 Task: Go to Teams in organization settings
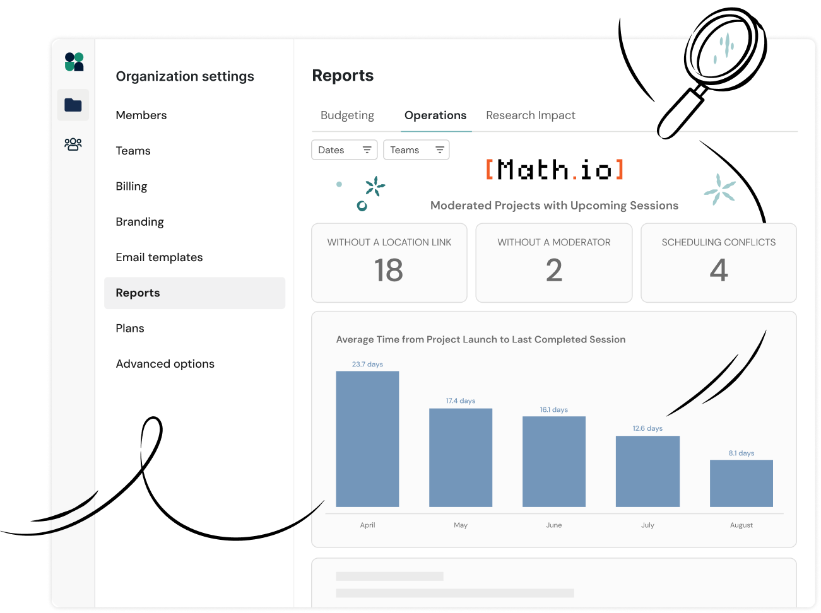click(x=133, y=151)
